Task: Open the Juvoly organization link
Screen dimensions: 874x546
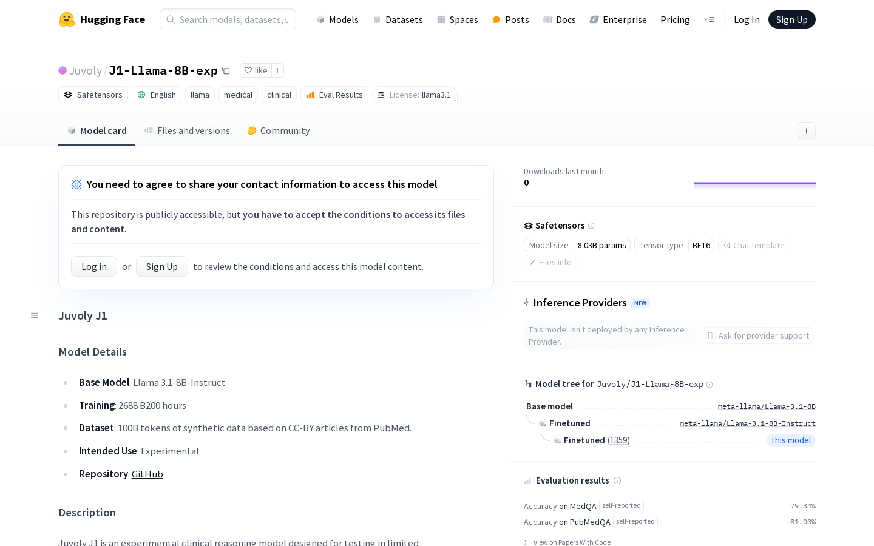Action: pyautogui.click(x=86, y=70)
